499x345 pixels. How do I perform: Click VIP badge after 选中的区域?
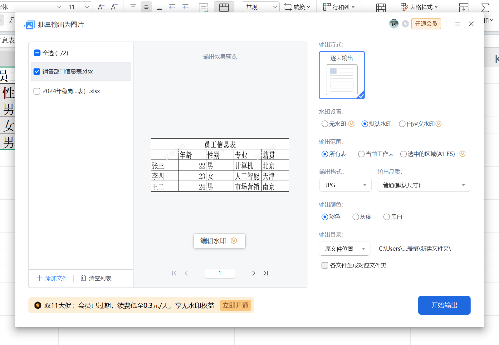coord(462,154)
